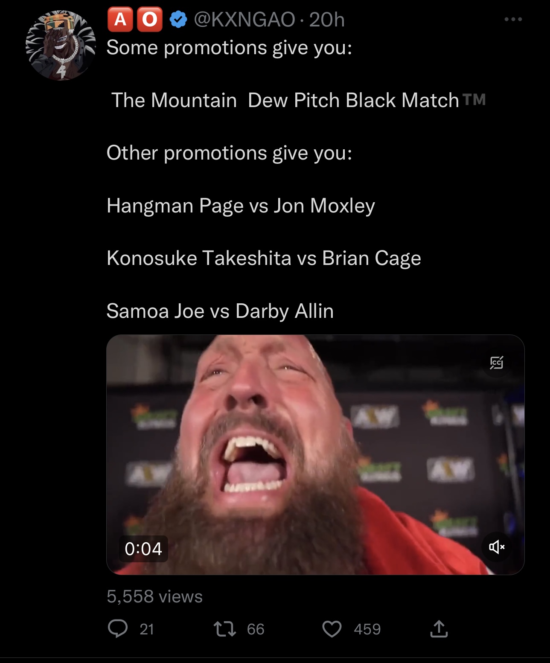Viewport: 550px width, 663px height.
Task: Click the 459 likes count
Action: coord(367,629)
